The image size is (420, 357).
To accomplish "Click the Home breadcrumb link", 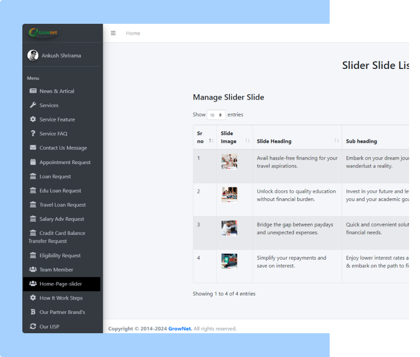I will (133, 33).
